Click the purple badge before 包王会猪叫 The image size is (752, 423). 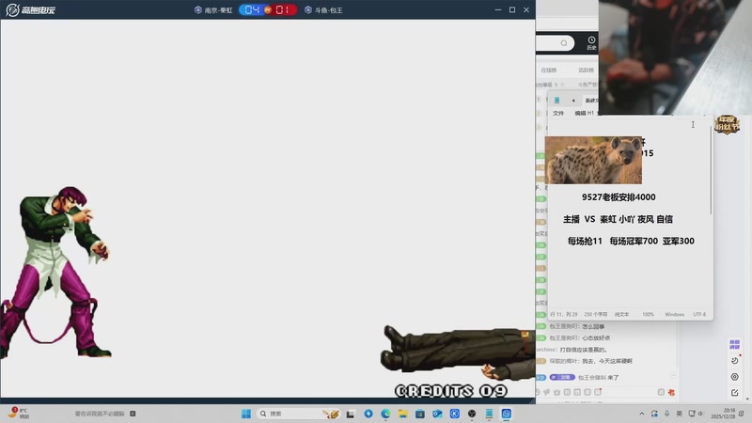pos(562,378)
